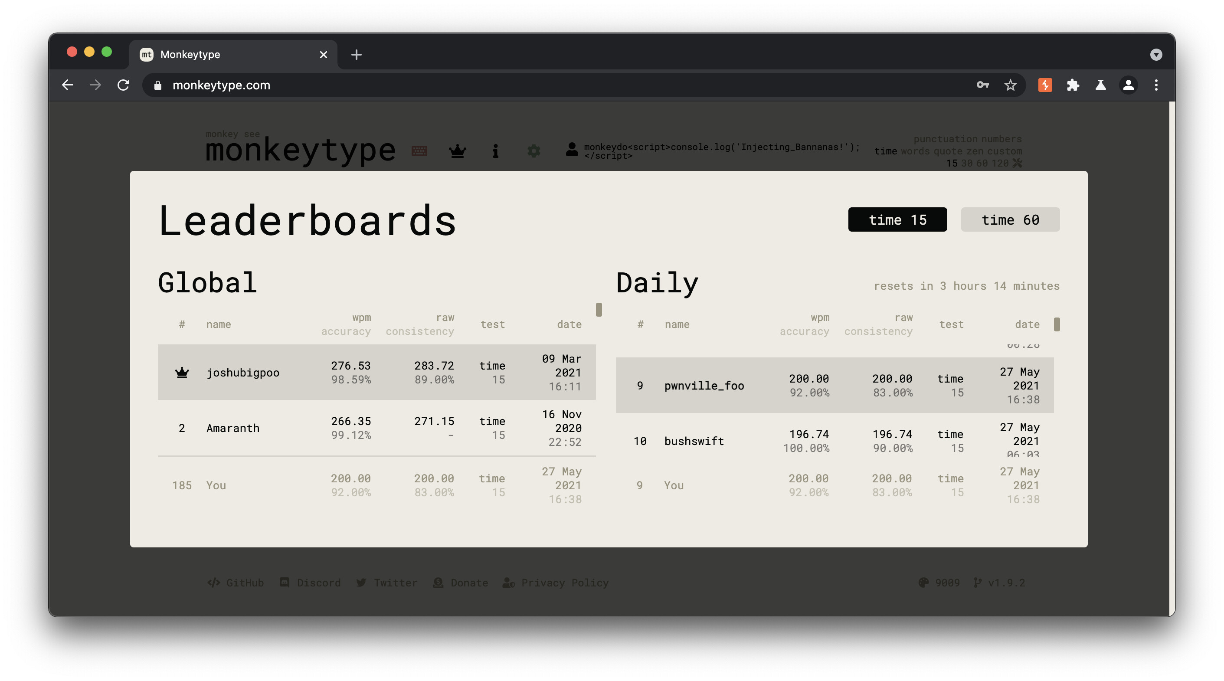Viewport: 1224px width, 681px height.
Task: Click the custom time wrench icon
Action: point(1017,163)
